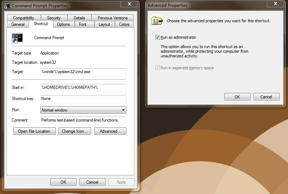Cancel the Command Prompt Properties dialog
This screenshot has height=194, width=288.
click(92, 182)
